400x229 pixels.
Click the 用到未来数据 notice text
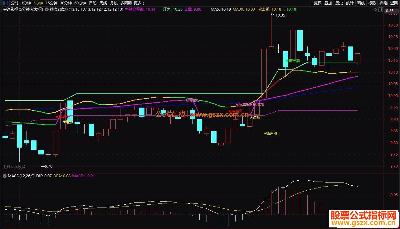14,167
